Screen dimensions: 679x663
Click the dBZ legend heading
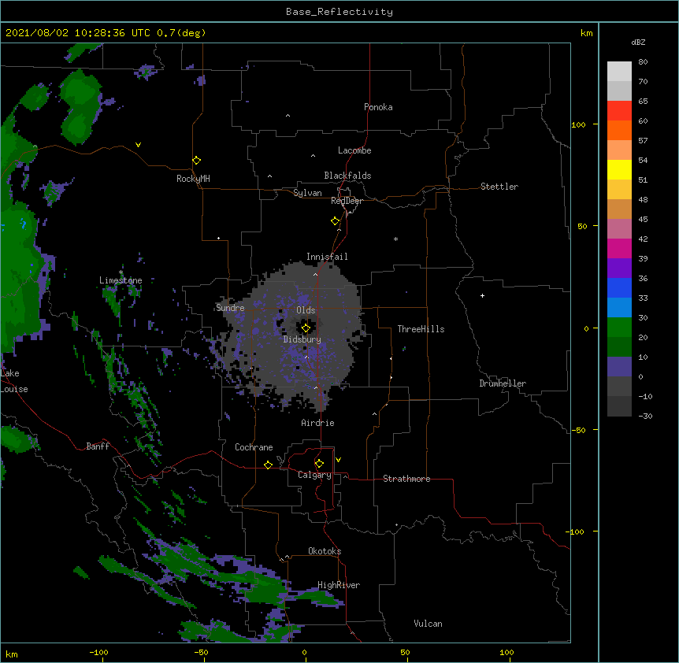point(638,43)
